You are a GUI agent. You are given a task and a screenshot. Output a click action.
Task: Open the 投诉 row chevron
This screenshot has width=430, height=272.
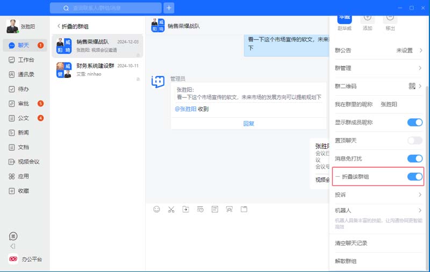pyautogui.click(x=420, y=195)
